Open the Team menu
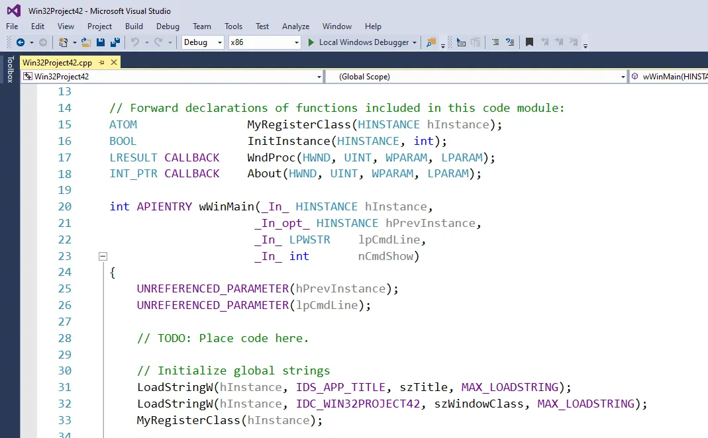The height and width of the screenshot is (438, 708). 202,26
